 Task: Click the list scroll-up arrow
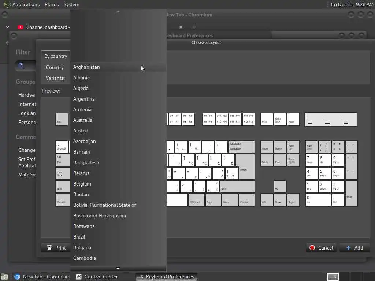(118, 11)
